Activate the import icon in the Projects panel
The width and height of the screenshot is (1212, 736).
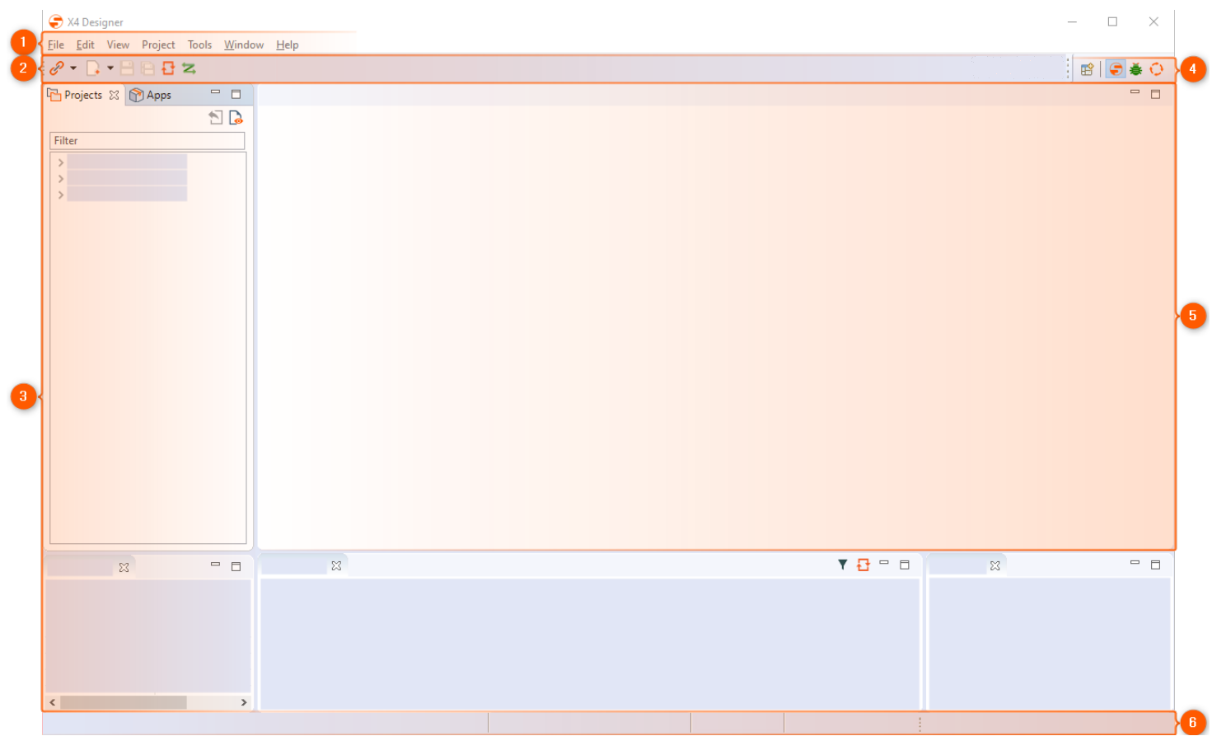215,117
